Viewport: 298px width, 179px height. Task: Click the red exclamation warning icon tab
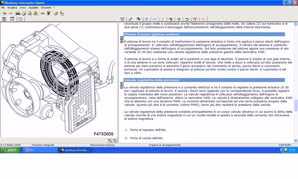click(195, 19)
